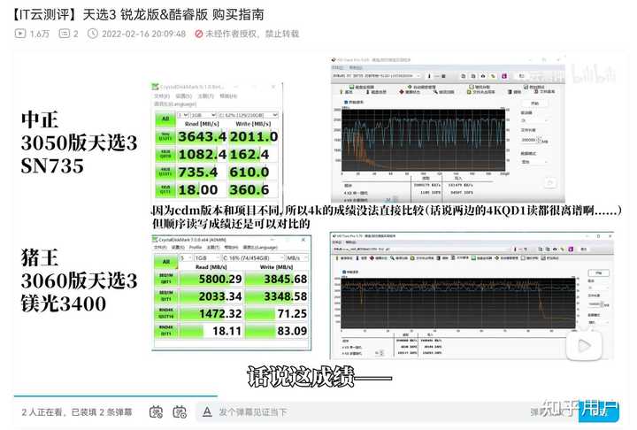Click the danmaku count icon beside 2
637x430 pixels.
65,34
